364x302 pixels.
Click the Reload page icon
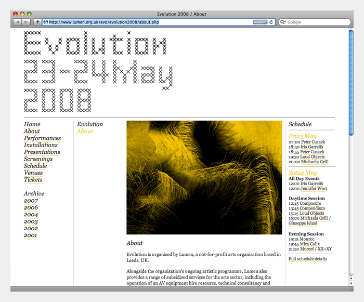point(271,22)
